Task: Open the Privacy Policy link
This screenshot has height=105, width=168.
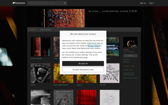Action: click(x=94, y=46)
